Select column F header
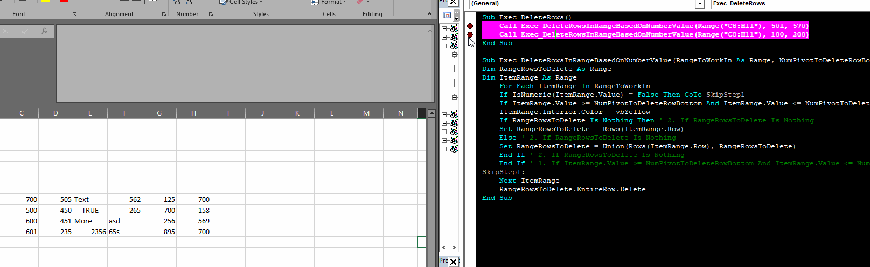 coord(125,113)
